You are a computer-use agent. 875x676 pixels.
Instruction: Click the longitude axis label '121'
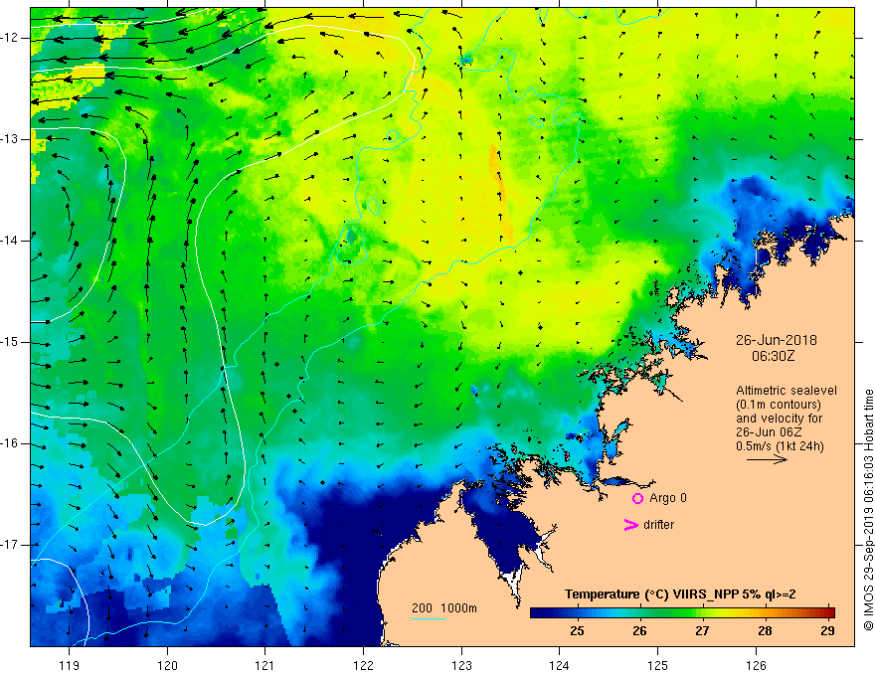tap(265, 665)
